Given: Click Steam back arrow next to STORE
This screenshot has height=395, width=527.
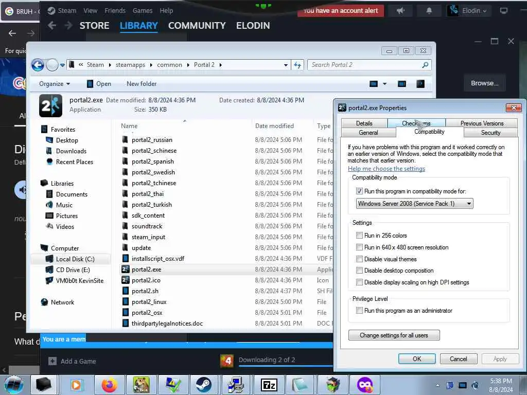Looking at the screenshot, I should 52,26.
